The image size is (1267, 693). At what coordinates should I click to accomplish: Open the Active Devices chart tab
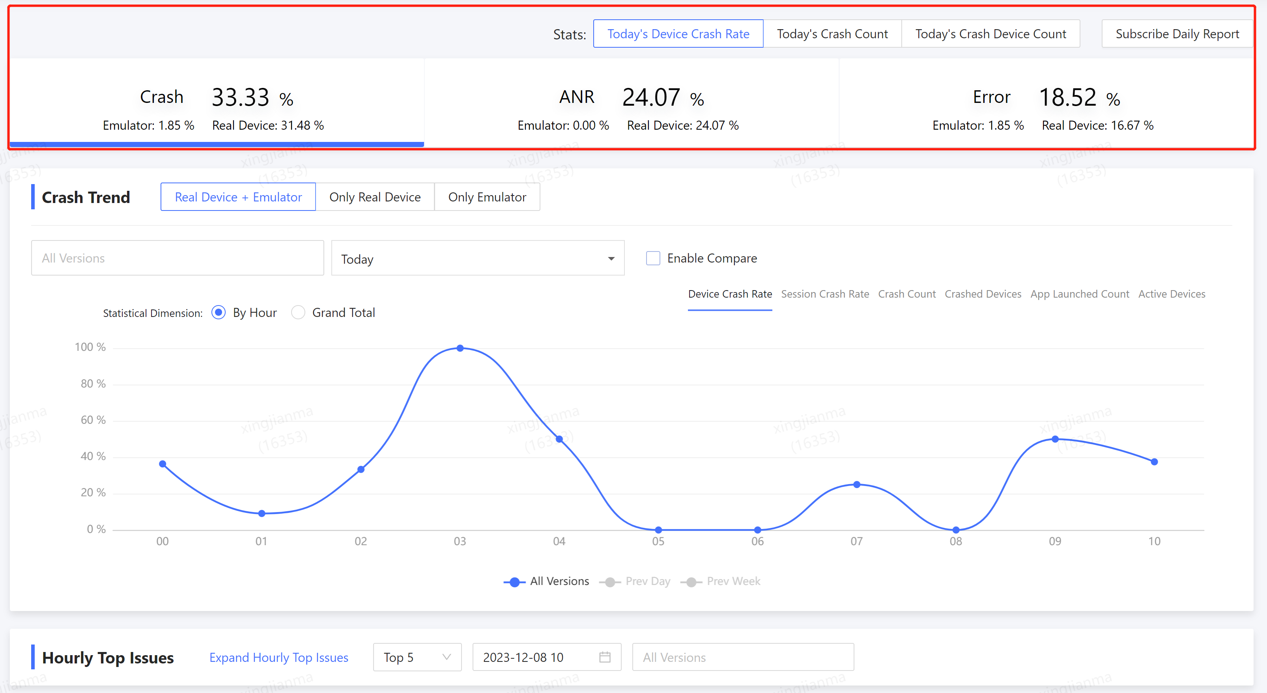tap(1172, 294)
